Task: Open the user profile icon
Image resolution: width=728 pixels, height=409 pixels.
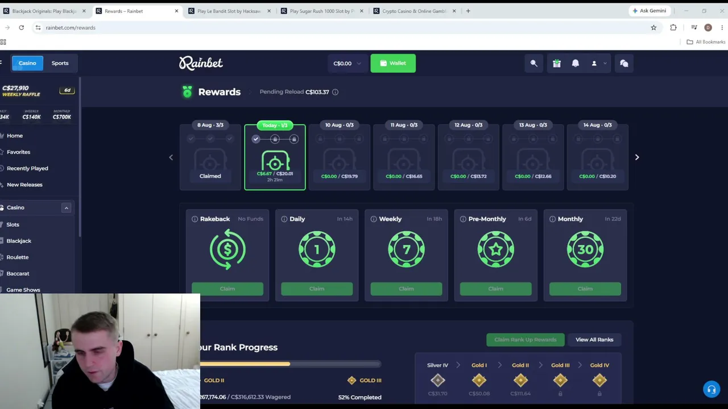Action: pyautogui.click(x=594, y=64)
